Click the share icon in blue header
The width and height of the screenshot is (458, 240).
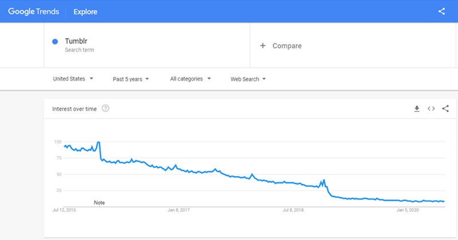tap(441, 11)
